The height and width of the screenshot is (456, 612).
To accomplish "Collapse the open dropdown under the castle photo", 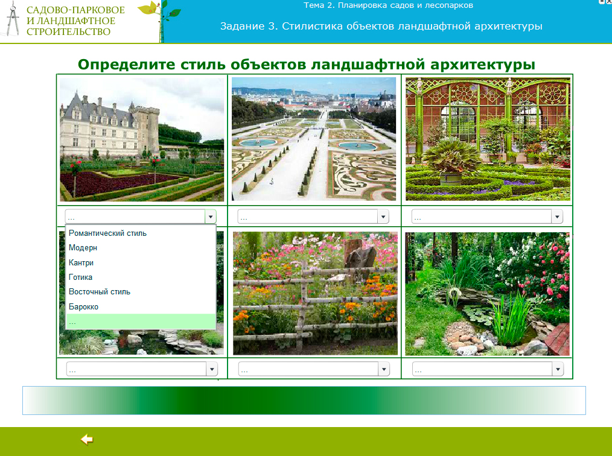I will 209,217.
